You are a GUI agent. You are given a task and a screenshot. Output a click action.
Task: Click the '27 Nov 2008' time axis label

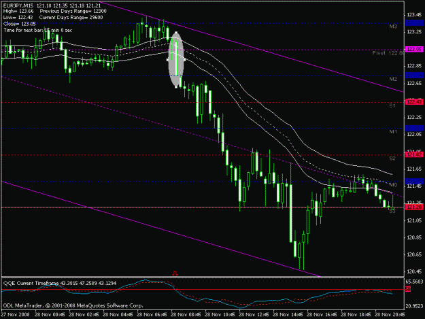click(15, 315)
